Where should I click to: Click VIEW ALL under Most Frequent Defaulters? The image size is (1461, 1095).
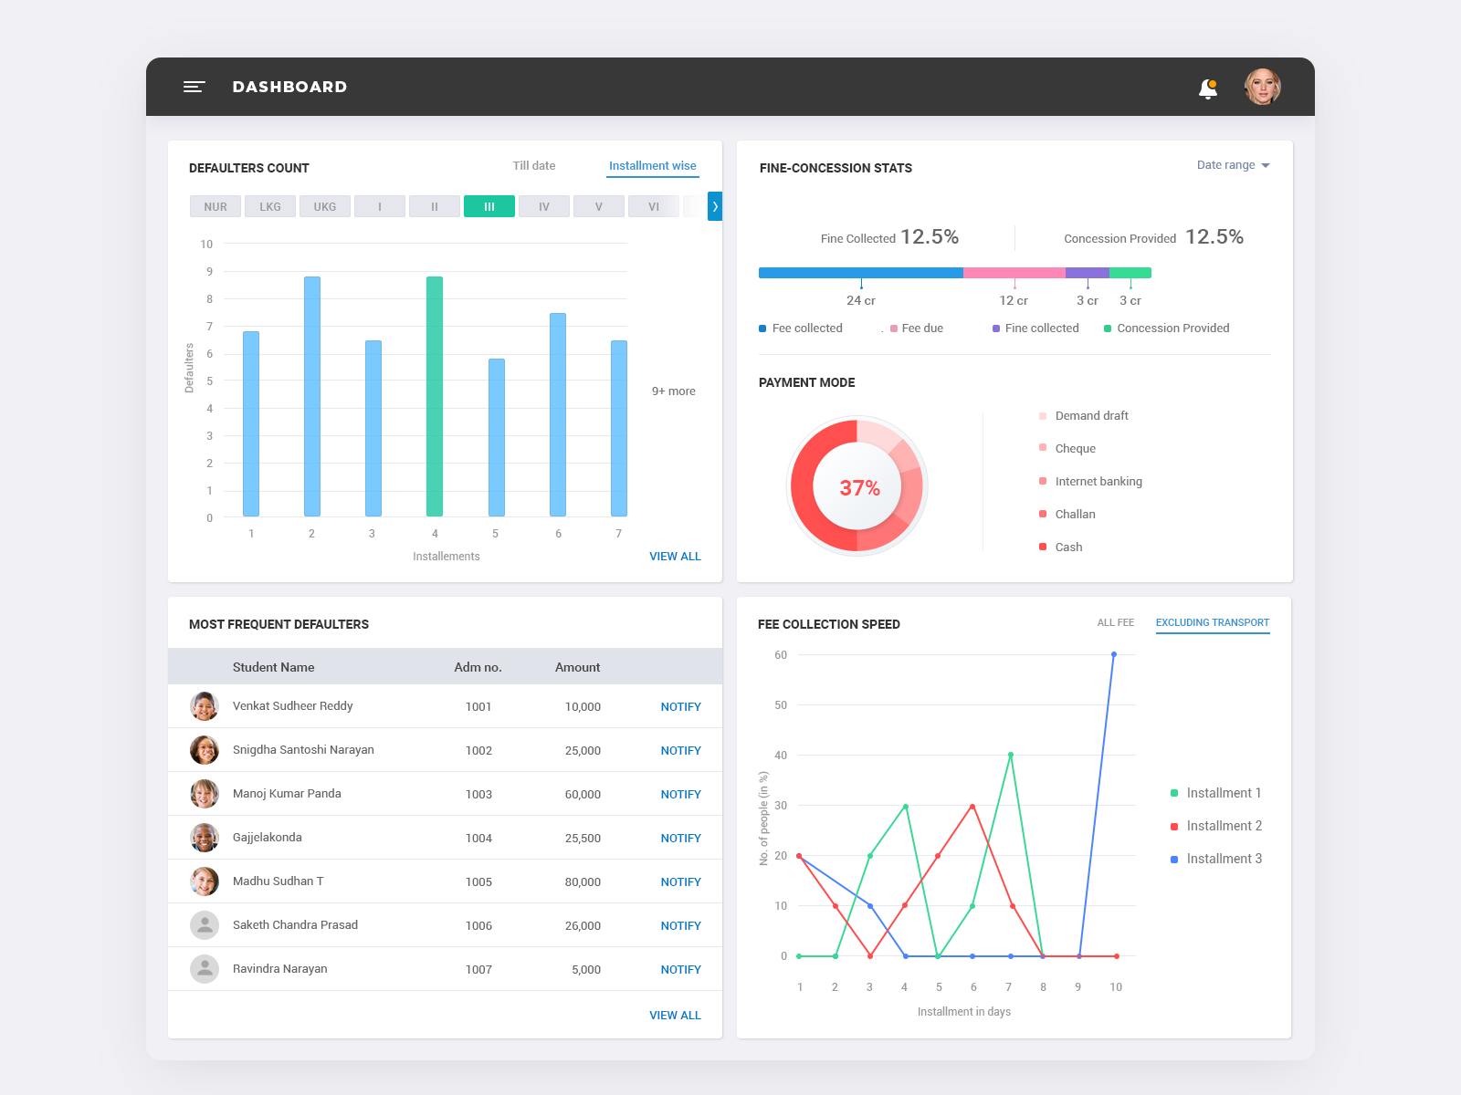point(676,1015)
